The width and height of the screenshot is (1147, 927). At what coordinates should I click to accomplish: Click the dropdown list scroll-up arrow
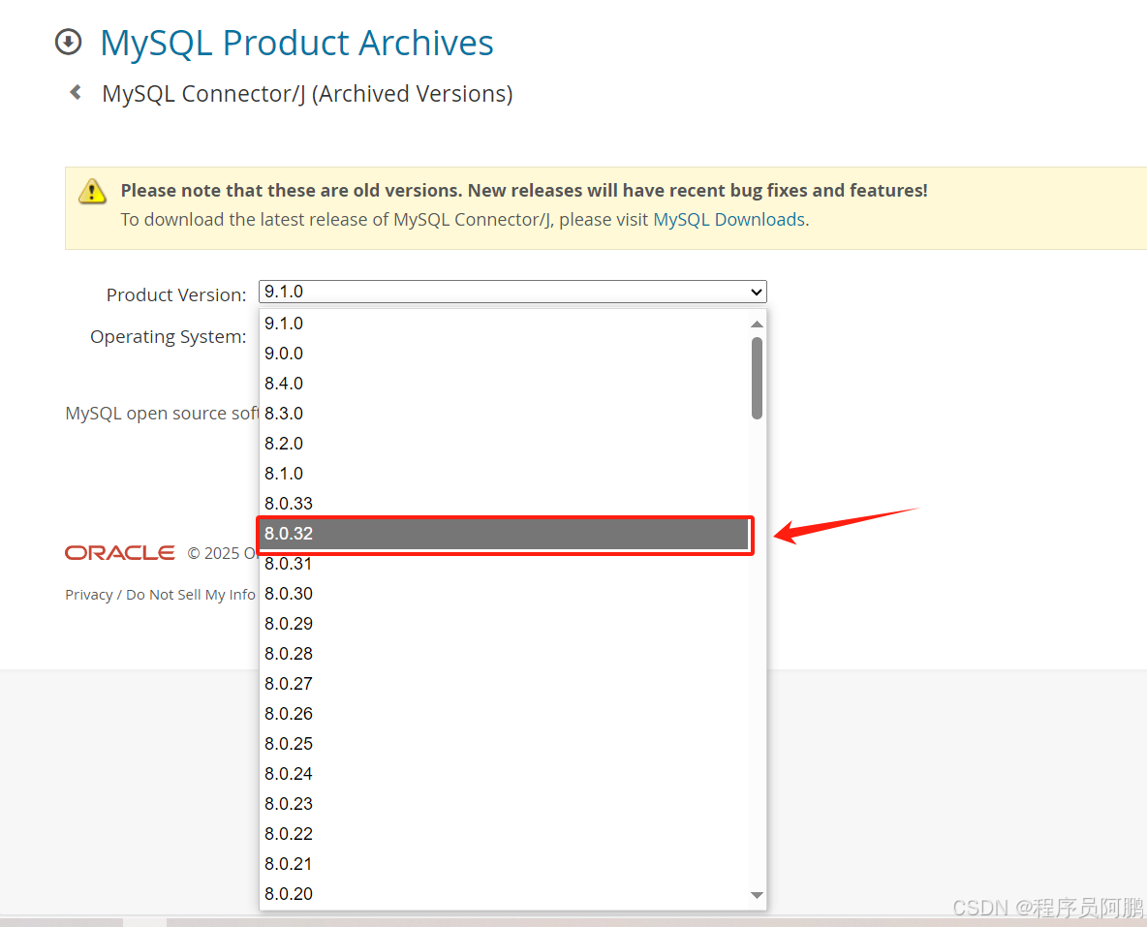(758, 324)
